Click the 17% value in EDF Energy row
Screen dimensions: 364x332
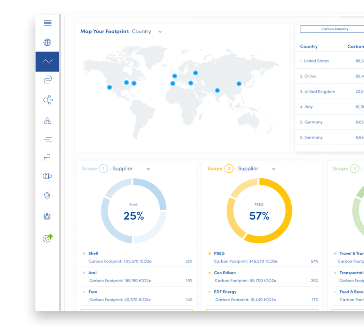315,299
